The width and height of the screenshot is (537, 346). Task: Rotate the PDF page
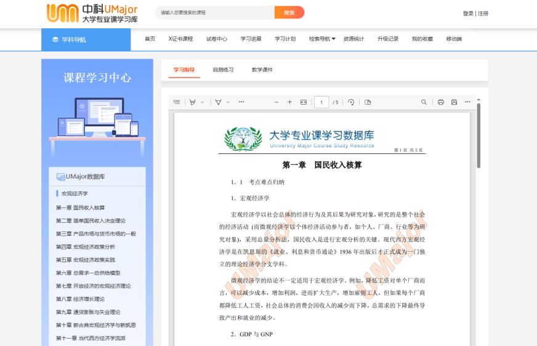pos(351,102)
